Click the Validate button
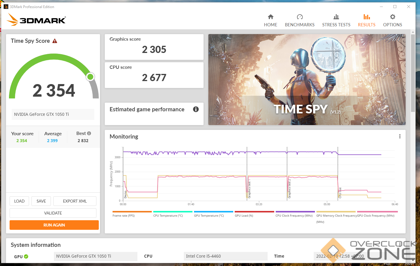Image resolution: width=420 pixels, height=266 pixels. coord(53,213)
